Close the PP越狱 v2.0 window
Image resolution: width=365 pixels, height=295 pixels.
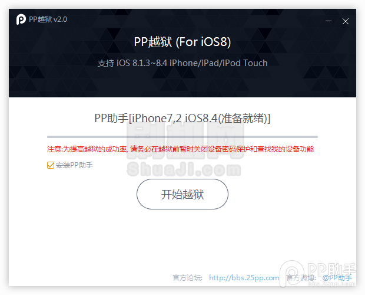[346, 21]
